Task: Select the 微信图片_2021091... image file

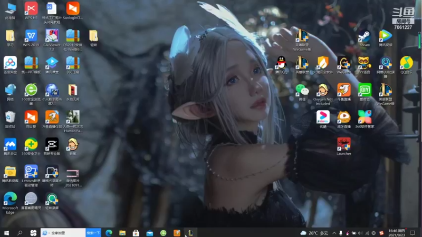Action: 73,178
